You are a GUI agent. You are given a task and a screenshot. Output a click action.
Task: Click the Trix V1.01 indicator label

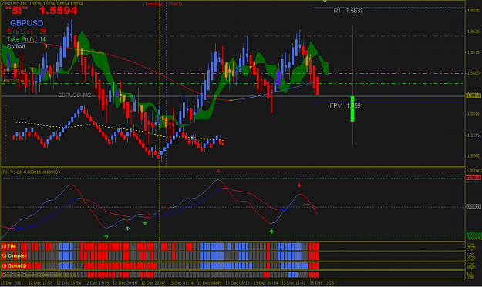click(x=31, y=172)
